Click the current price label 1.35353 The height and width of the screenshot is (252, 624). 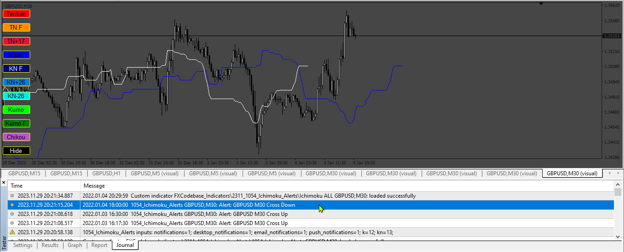612,36
